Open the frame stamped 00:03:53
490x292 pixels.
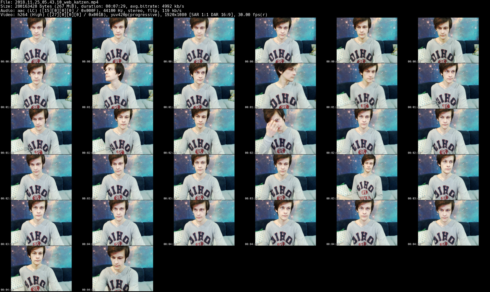coord(41,223)
